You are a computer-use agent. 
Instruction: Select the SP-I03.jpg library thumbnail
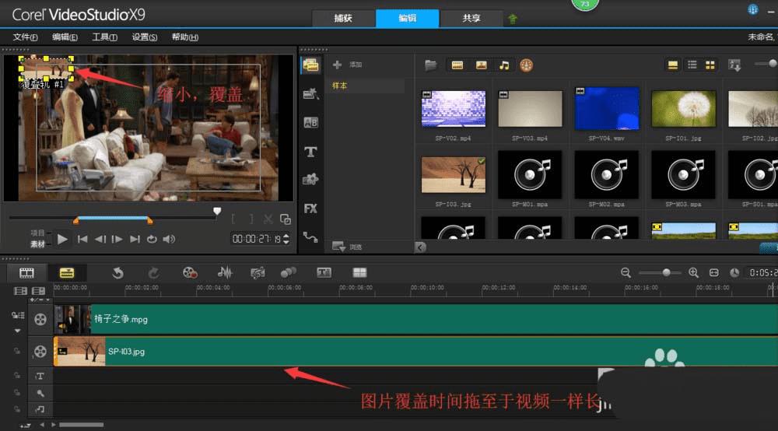(x=453, y=174)
